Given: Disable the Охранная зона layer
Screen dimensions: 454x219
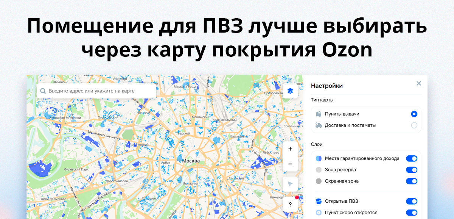Looking at the screenshot, I should pyautogui.click(x=412, y=181).
